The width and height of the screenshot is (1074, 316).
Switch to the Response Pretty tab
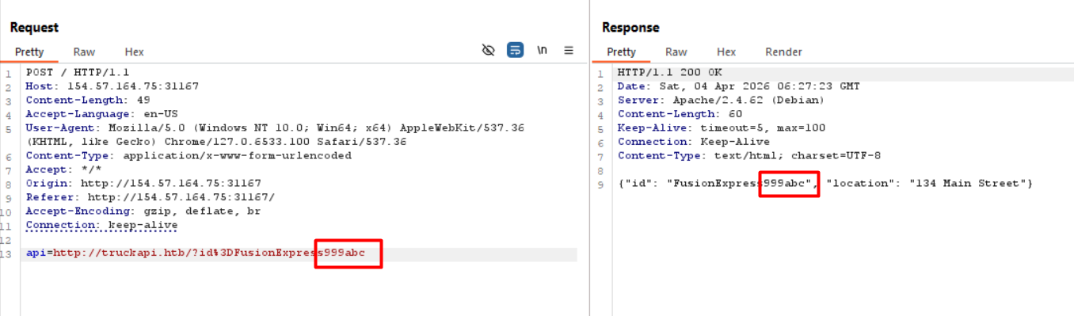[x=621, y=51]
